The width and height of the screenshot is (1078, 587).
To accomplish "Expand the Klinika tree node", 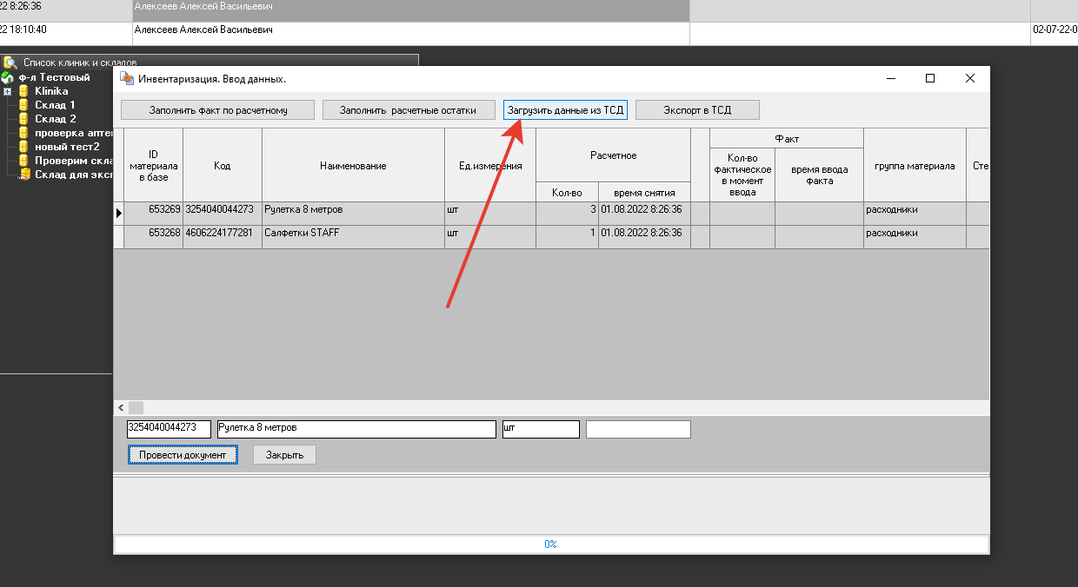I will pyautogui.click(x=7, y=91).
